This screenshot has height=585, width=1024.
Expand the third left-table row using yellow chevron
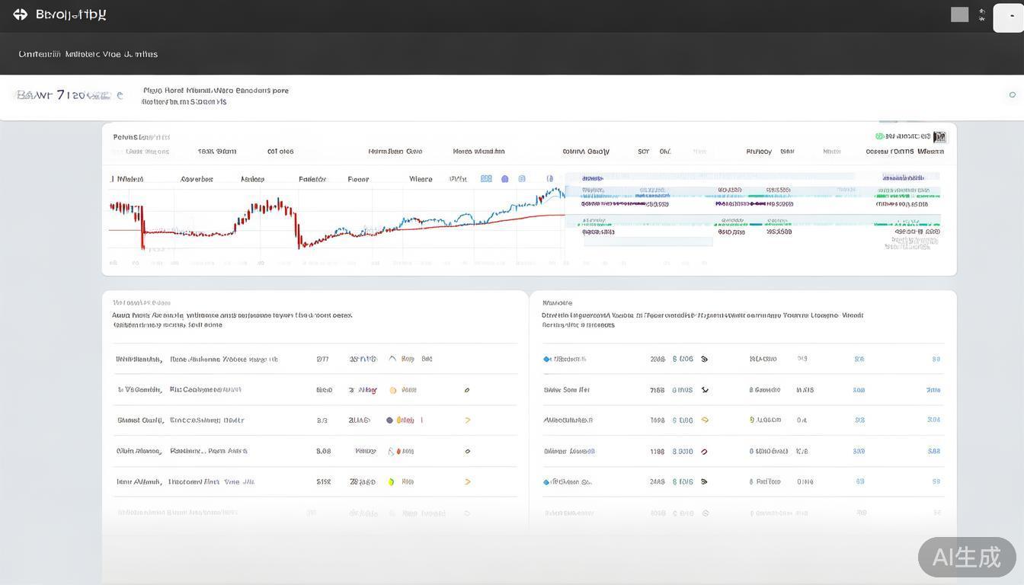pos(467,420)
